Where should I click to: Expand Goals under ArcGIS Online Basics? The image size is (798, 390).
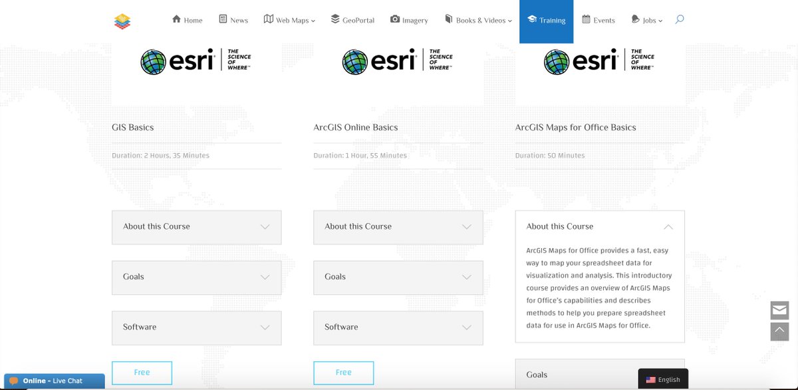[398, 277]
